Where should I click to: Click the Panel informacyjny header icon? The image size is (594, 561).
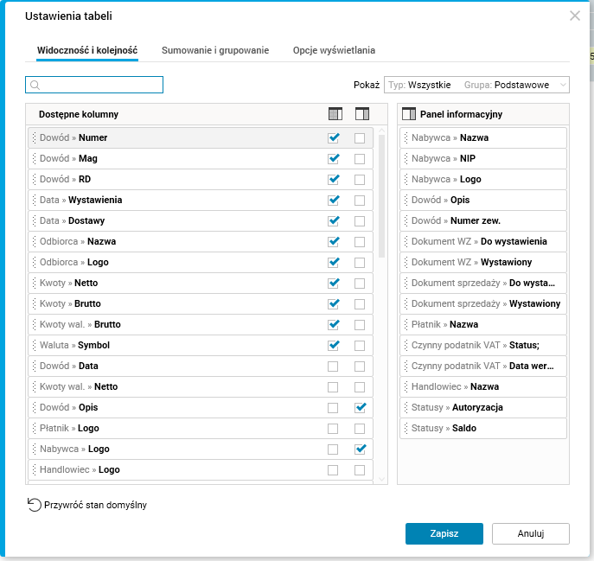pos(410,114)
